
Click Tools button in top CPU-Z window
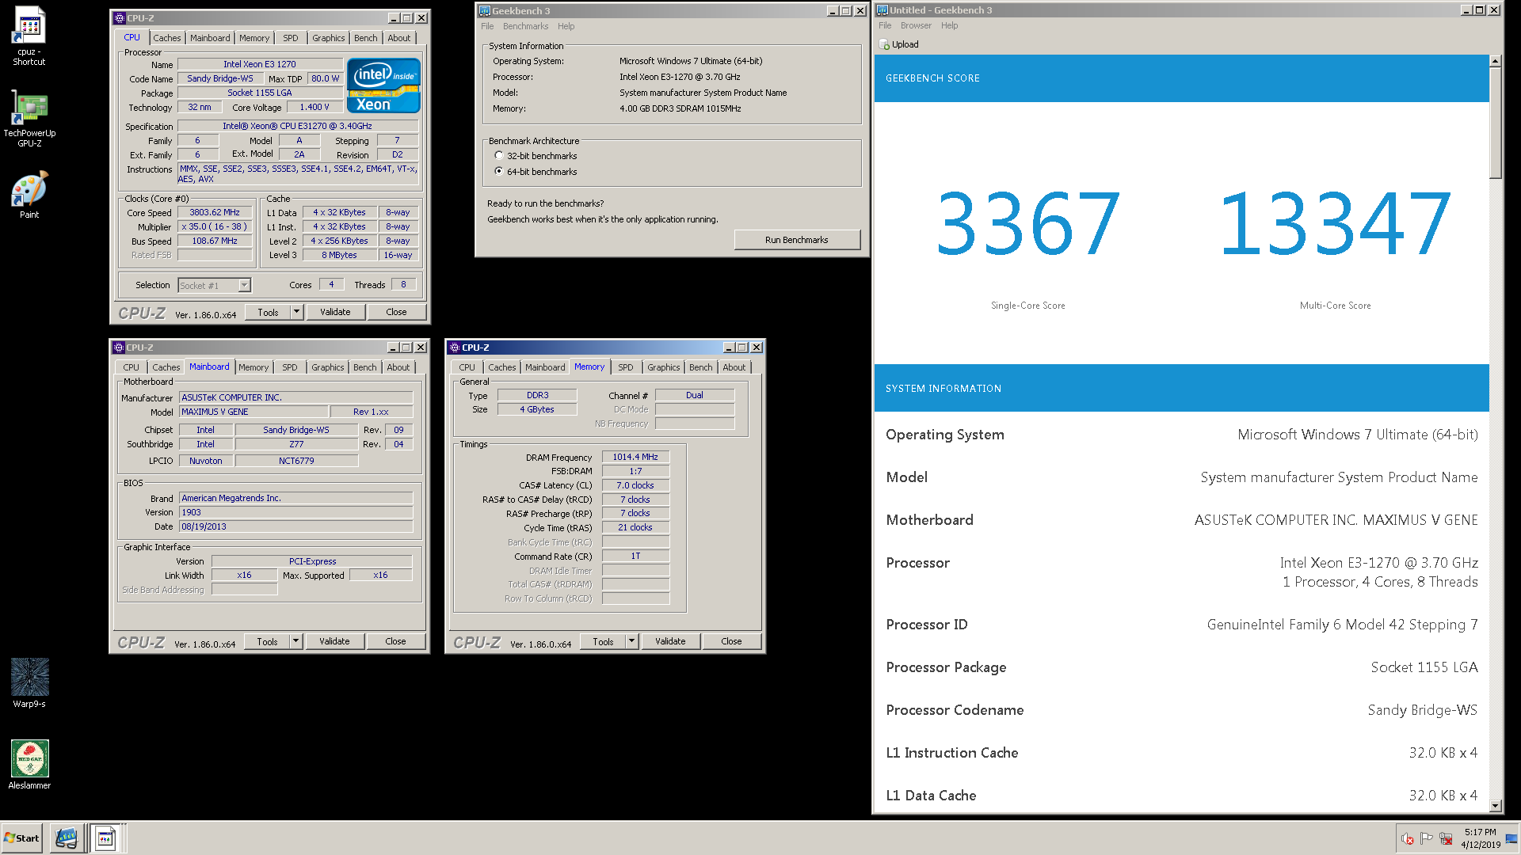[x=268, y=312]
